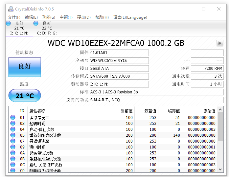Minimize the CrystalDiskInfo window
Image resolution: width=229 pixels, height=177 pixels.
click(x=189, y=9)
